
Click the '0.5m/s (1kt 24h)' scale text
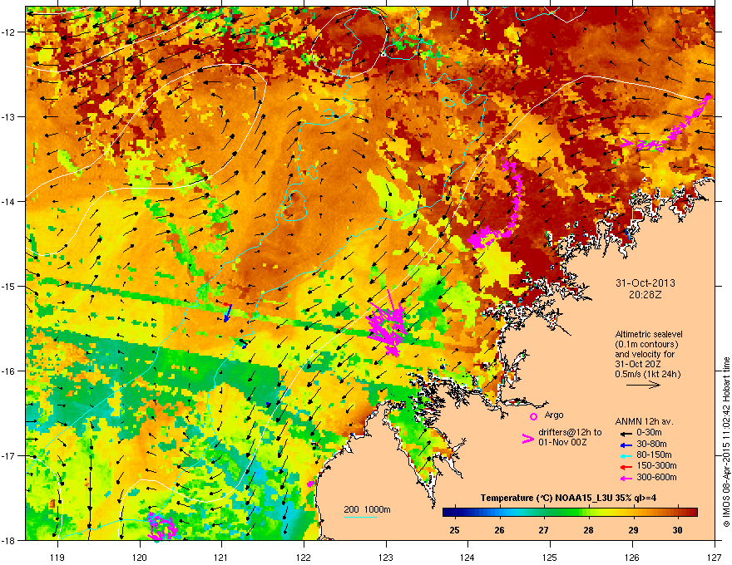(x=647, y=374)
